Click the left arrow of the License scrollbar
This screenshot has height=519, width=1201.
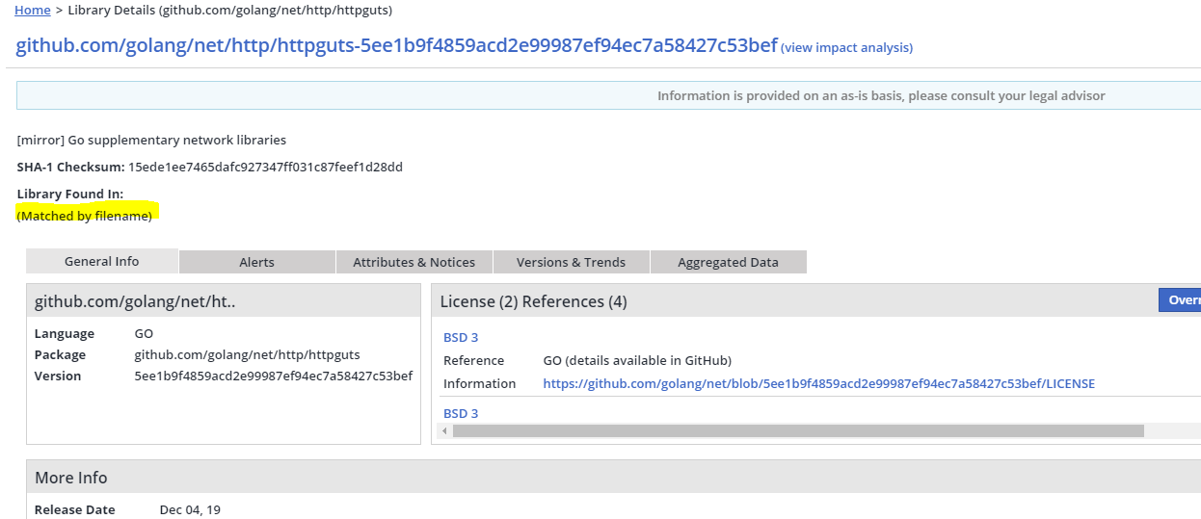(x=444, y=430)
